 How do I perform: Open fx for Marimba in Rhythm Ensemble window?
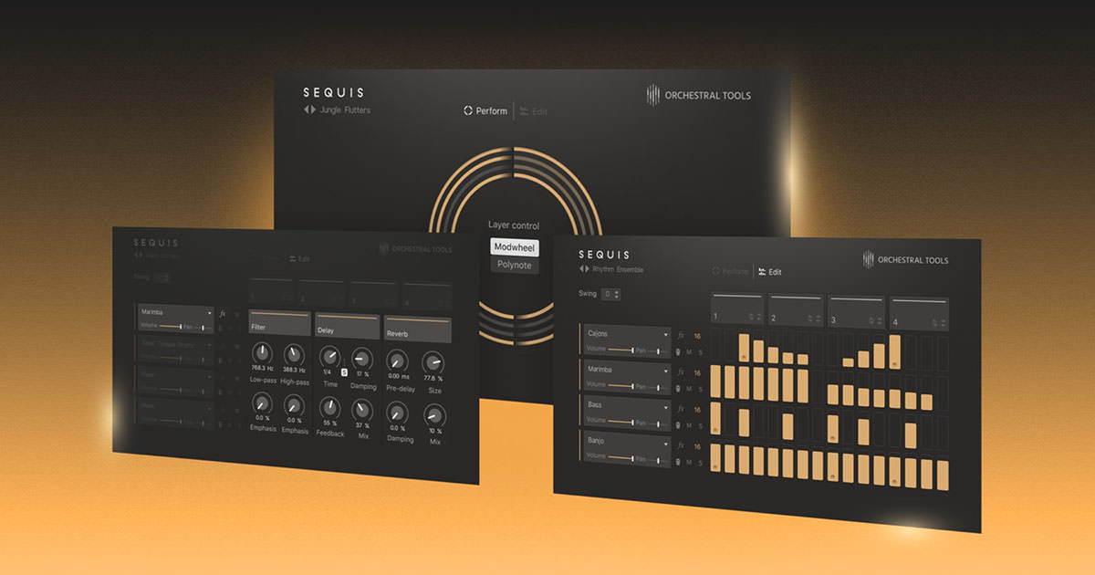[680, 372]
